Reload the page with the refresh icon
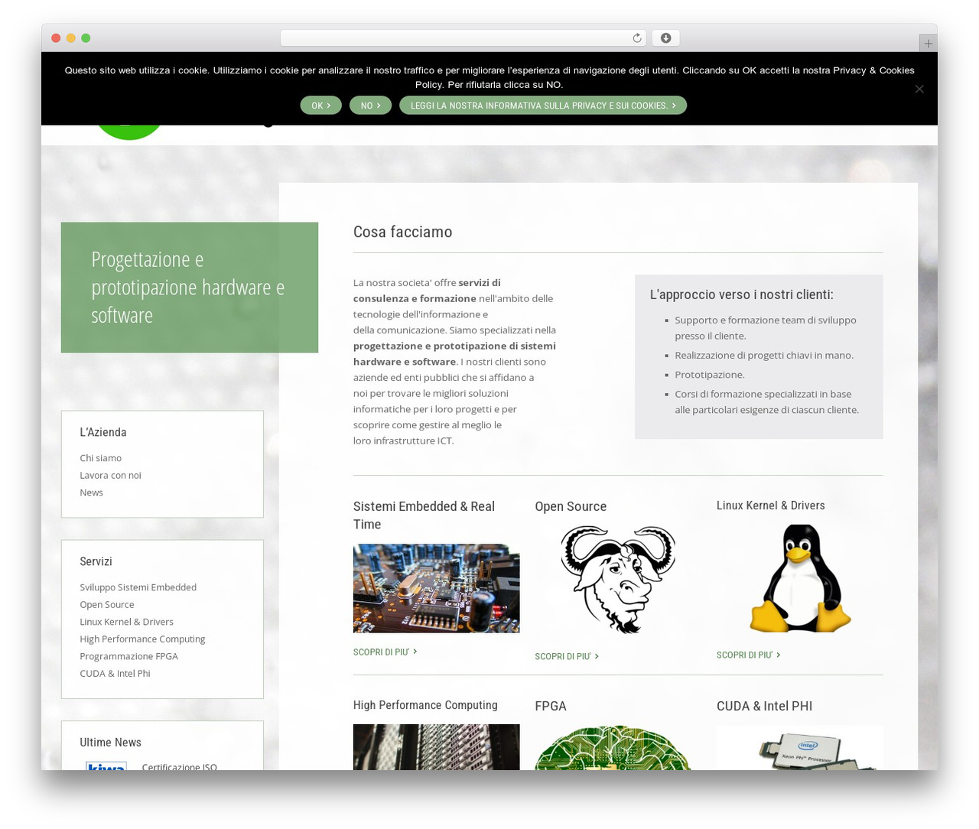 pyautogui.click(x=636, y=38)
